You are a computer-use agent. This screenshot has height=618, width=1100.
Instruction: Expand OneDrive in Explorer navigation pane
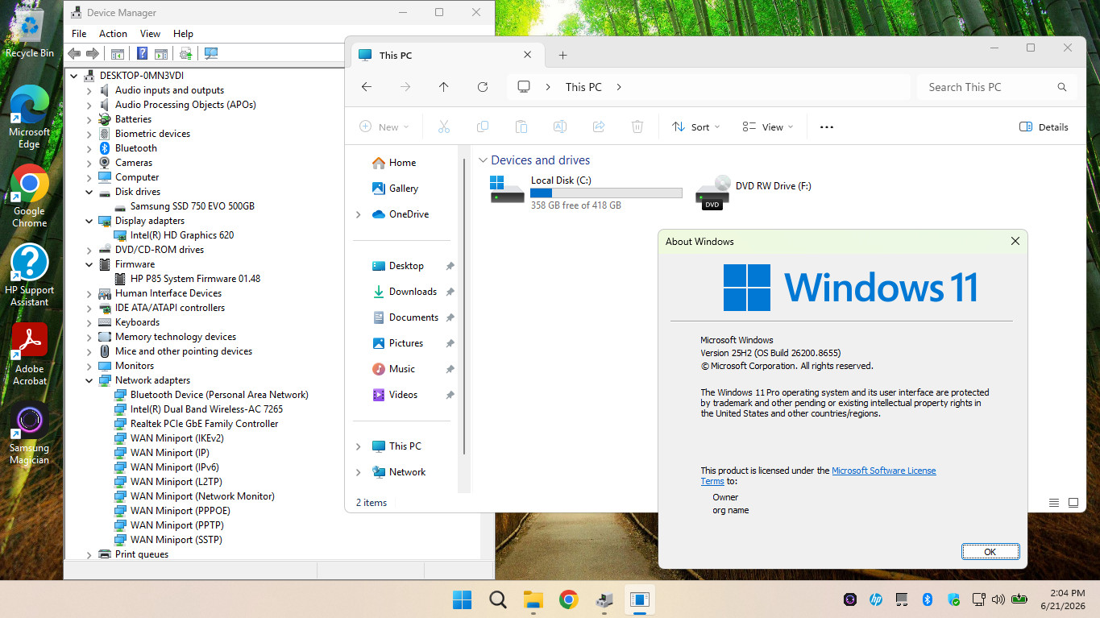click(359, 214)
